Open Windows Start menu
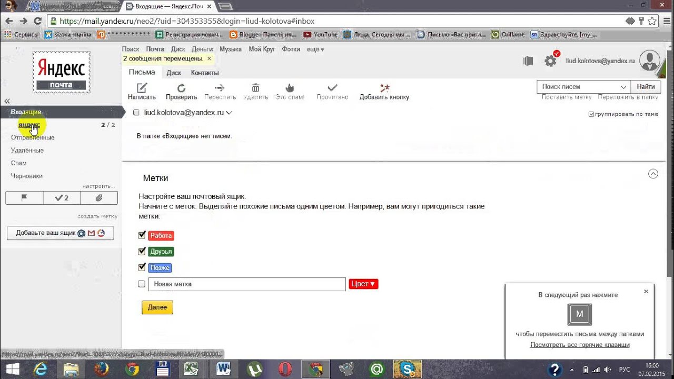This screenshot has width=674, height=379. tap(13, 370)
